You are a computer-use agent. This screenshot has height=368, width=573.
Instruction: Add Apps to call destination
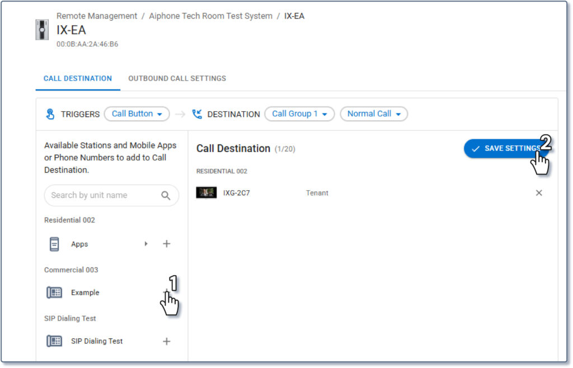click(166, 244)
